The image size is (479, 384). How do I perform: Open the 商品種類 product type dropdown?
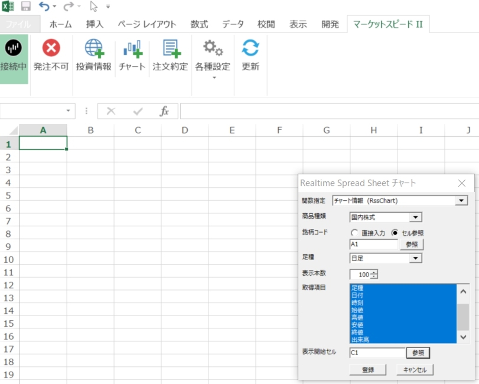point(416,217)
